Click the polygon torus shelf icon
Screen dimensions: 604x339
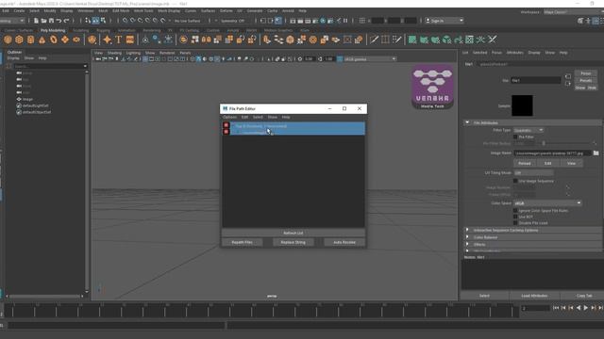click(54, 40)
